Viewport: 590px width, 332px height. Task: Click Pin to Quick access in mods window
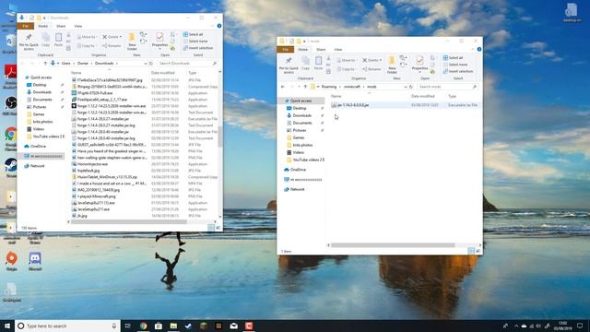tap(289, 65)
